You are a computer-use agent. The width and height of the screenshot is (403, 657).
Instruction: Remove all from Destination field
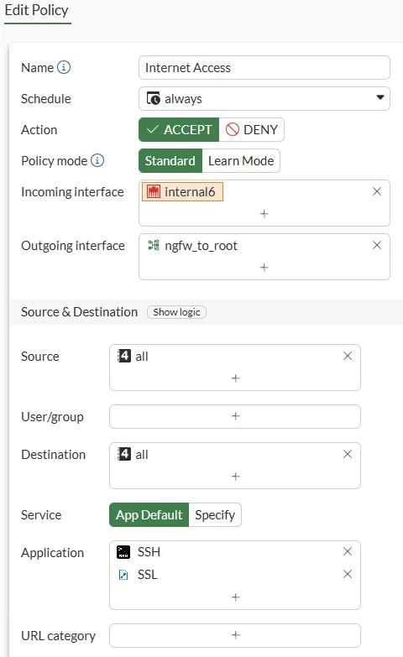(348, 454)
